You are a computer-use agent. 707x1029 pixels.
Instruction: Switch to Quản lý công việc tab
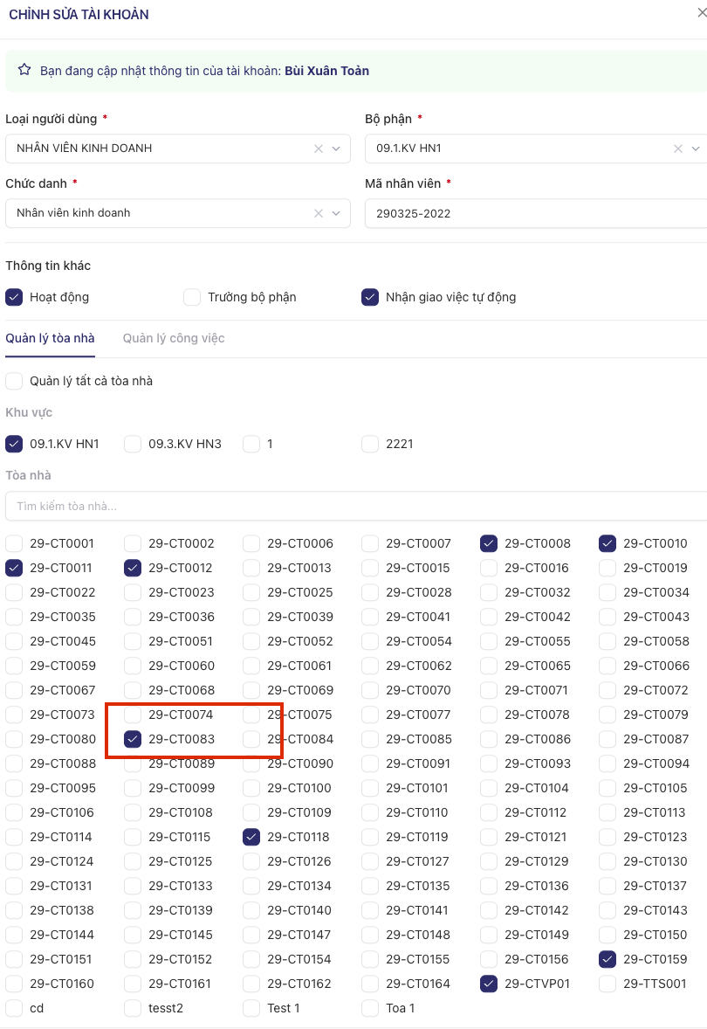pyautogui.click(x=174, y=338)
